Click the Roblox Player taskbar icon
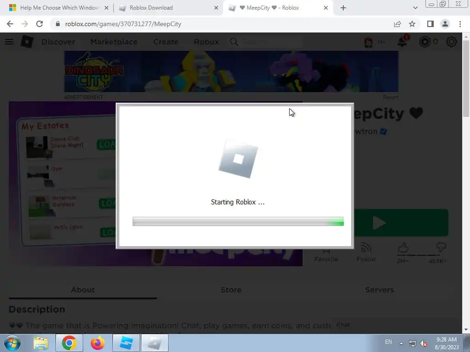Viewport: 470px width, 352px height. (155, 343)
